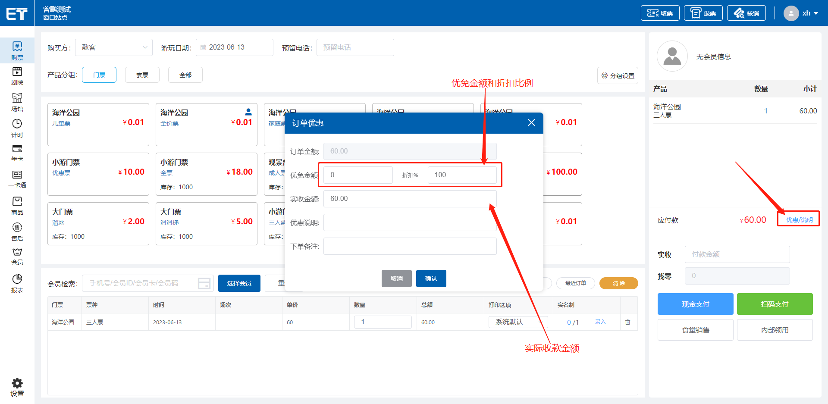This screenshot has height=404, width=828.
Task: Open the 报表 reports section
Action: 17,283
